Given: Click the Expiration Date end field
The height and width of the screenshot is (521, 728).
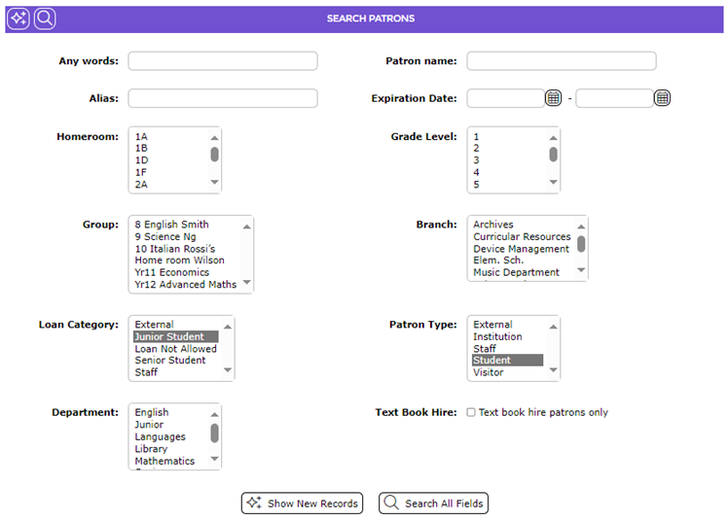Looking at the screenshot, I should click(x=614, y=98).
